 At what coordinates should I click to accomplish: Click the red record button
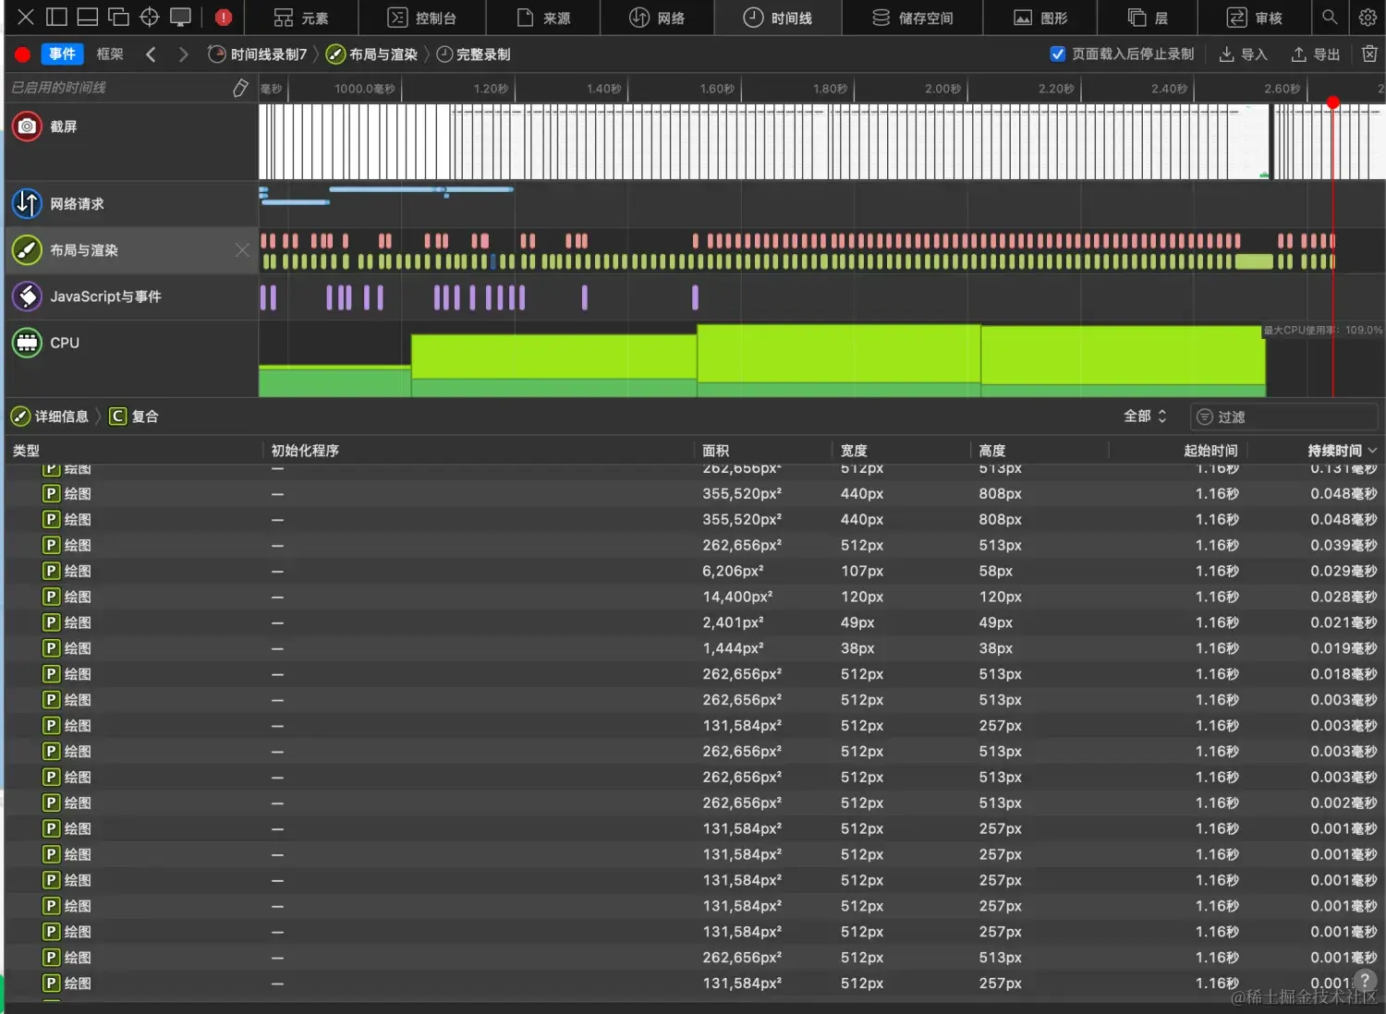22,54
